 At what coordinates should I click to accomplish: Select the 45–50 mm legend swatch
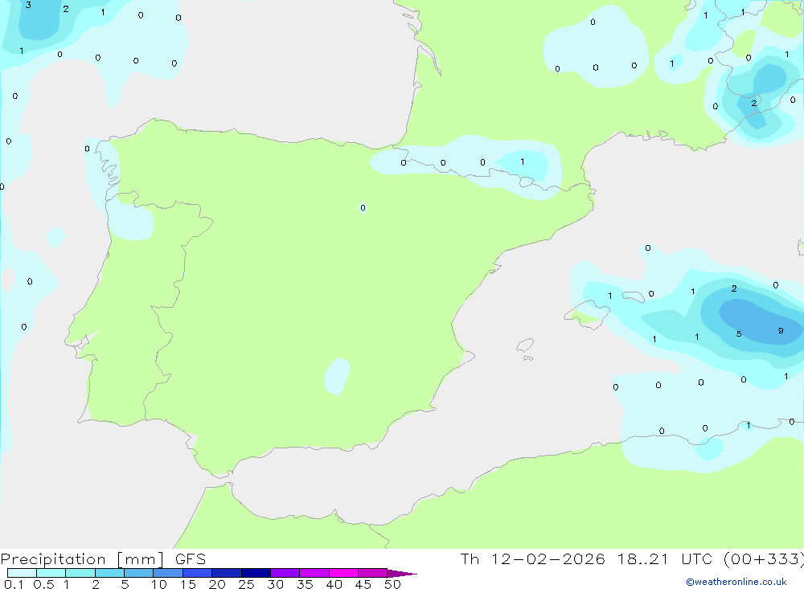(x=372, y=573)
